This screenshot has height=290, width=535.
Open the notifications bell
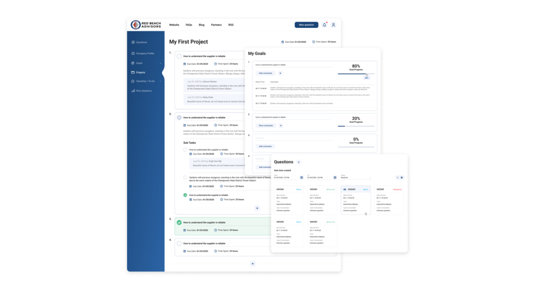(x=324, y=25)
